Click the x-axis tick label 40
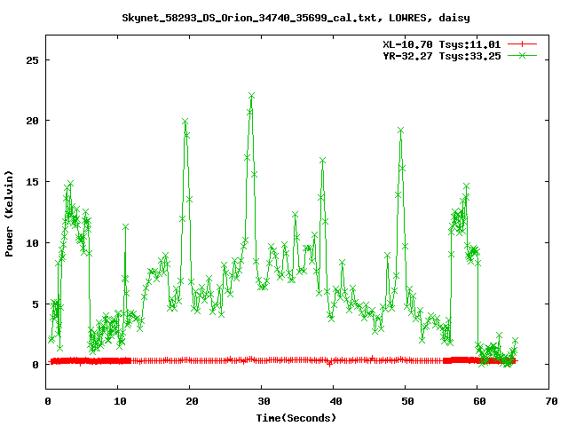The image size is (568, 426). tap(335, 401)
